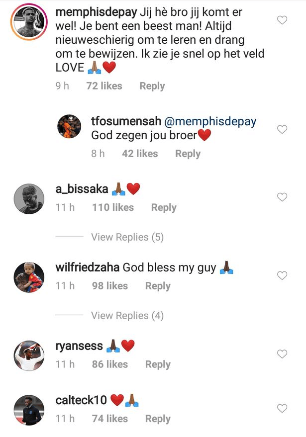306x437 pixels.
Task: Expand View Replies (4) under wilfriedzaha
Action: point(127,316)
